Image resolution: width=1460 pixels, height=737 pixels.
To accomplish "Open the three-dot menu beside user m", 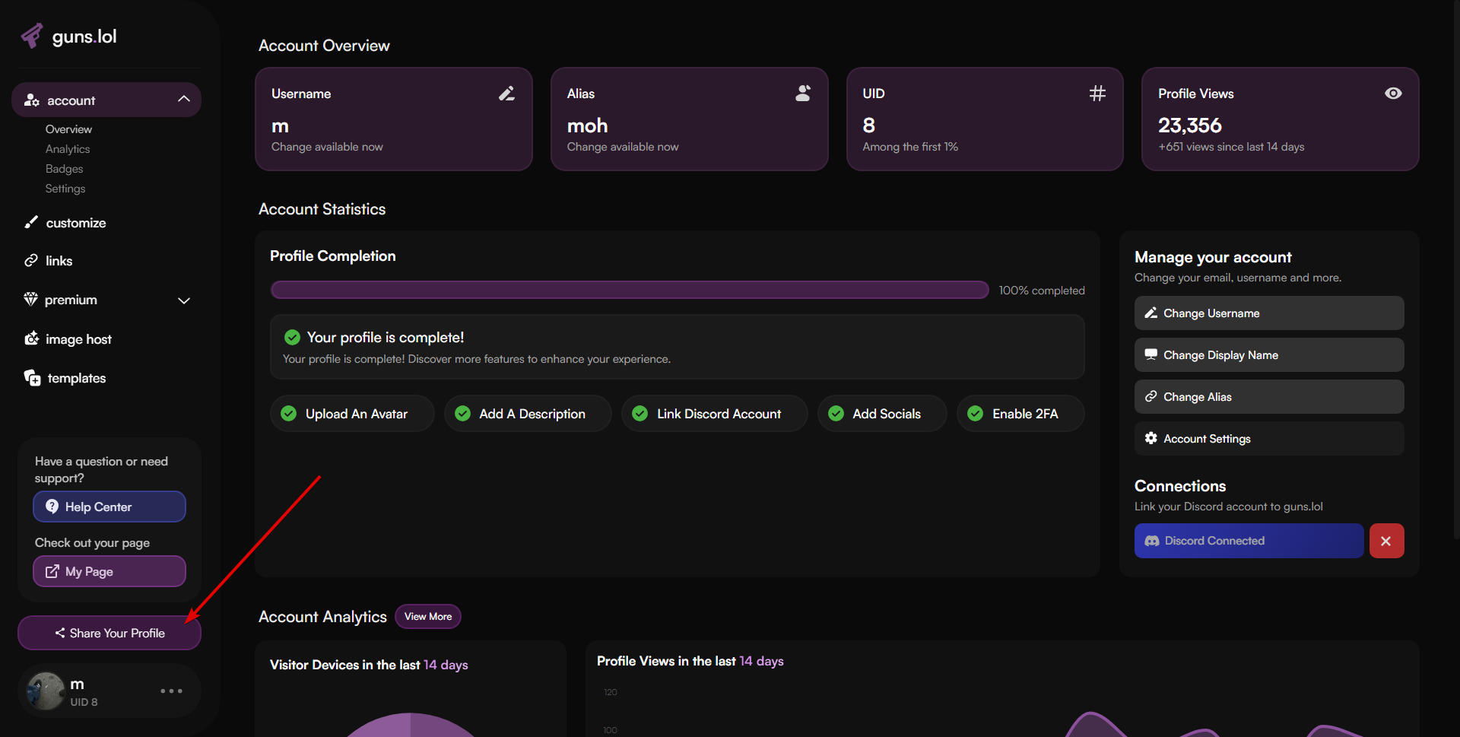I will tap(171, 691).
